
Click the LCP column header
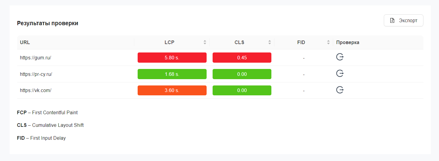coord(169,42)
